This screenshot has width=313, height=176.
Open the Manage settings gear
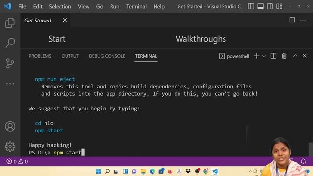pos(10,147)
